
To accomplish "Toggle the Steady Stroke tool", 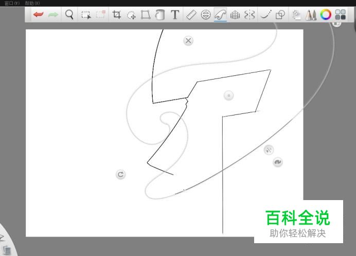I will click(x=266, y=15).
